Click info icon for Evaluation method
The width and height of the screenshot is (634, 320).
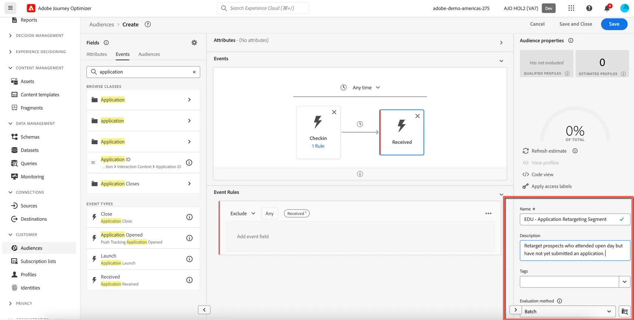point(559,301)
